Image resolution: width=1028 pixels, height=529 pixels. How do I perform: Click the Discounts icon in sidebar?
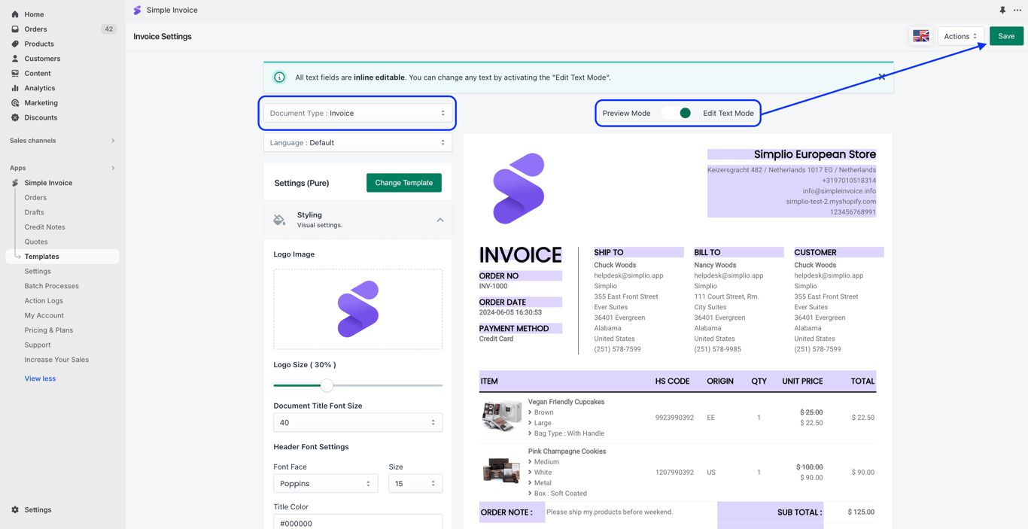coord(15,117)
